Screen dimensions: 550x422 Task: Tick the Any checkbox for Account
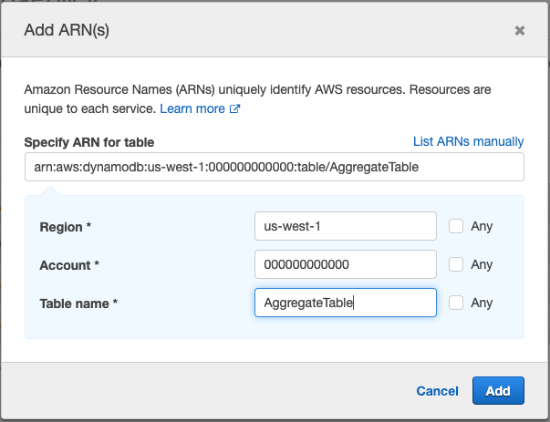point(456,264)
